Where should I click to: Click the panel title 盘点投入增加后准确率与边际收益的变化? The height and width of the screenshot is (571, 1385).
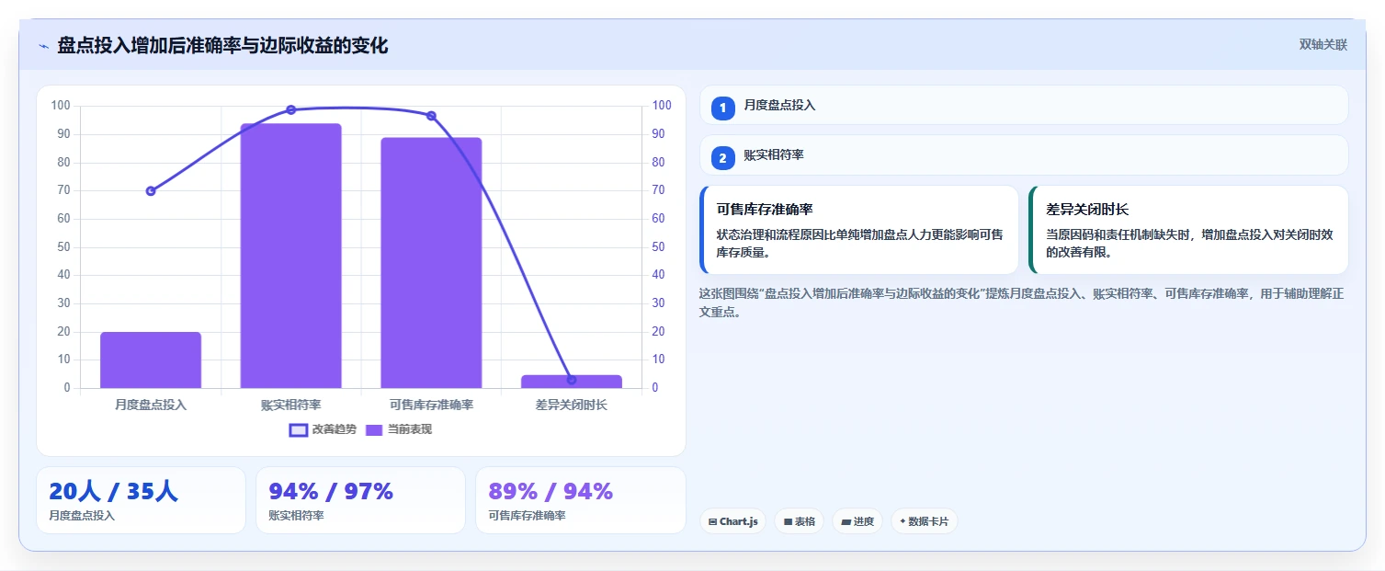point(222,45)
